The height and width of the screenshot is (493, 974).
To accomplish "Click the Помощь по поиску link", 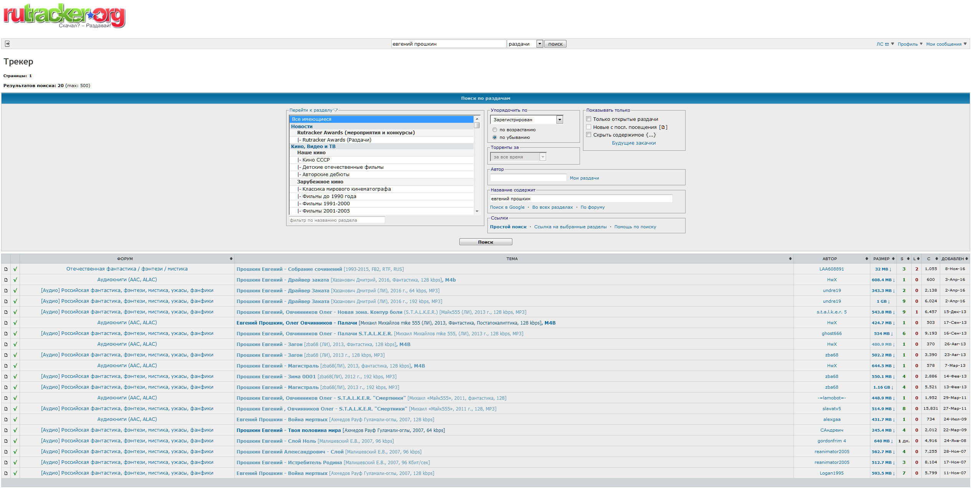I will tap(635, 227).
